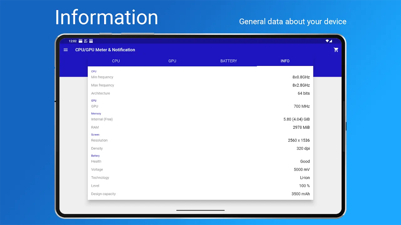Open the shopping cart purchases icon

point(336,50)
